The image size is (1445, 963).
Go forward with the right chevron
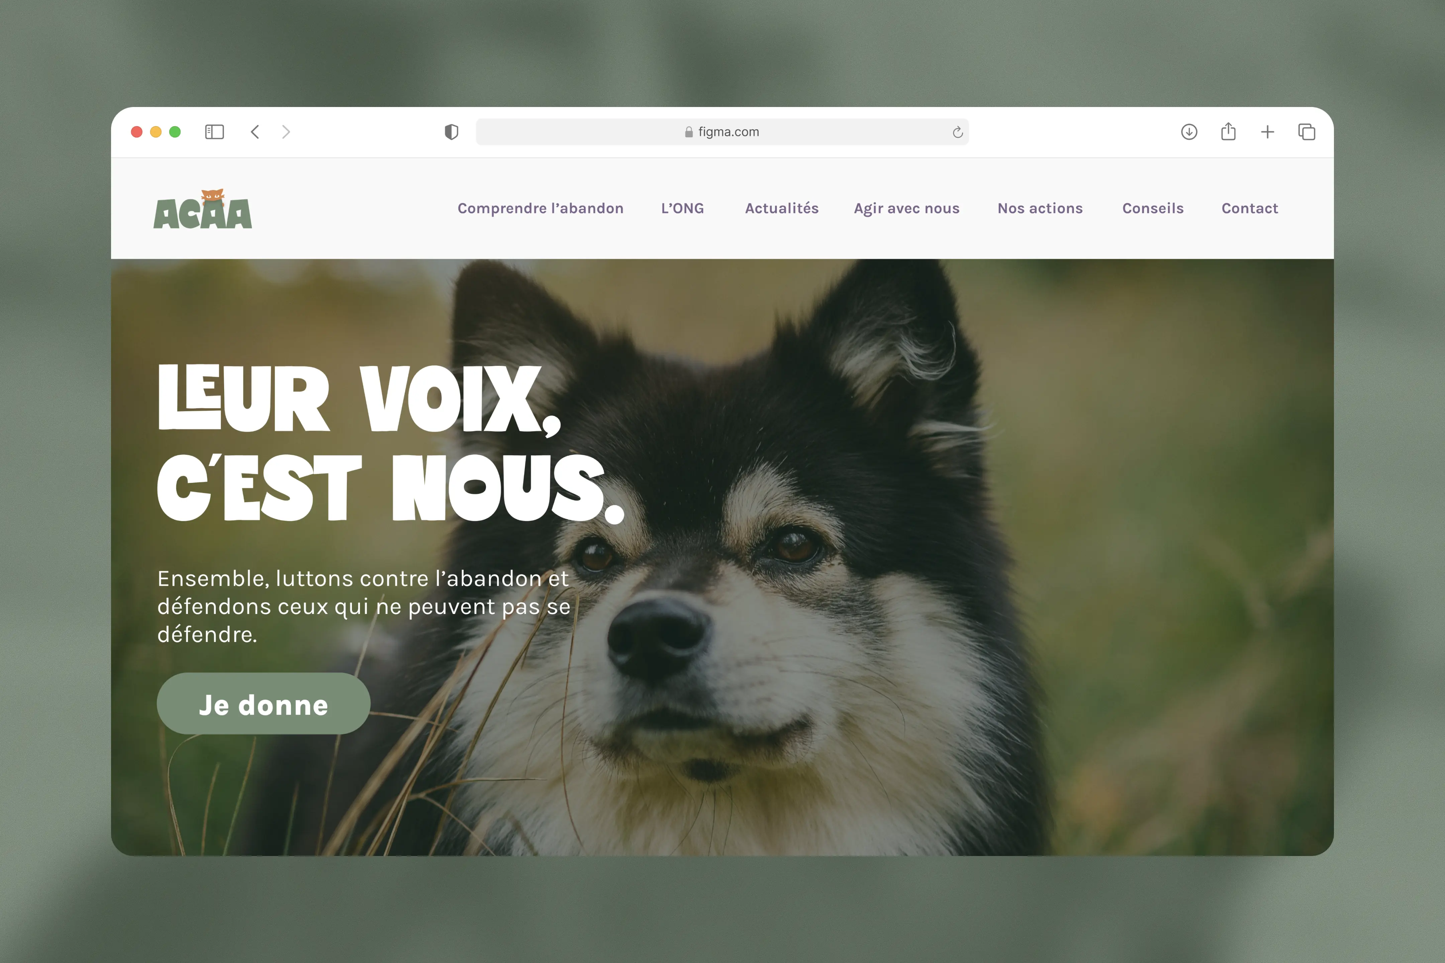coord(286,132)
